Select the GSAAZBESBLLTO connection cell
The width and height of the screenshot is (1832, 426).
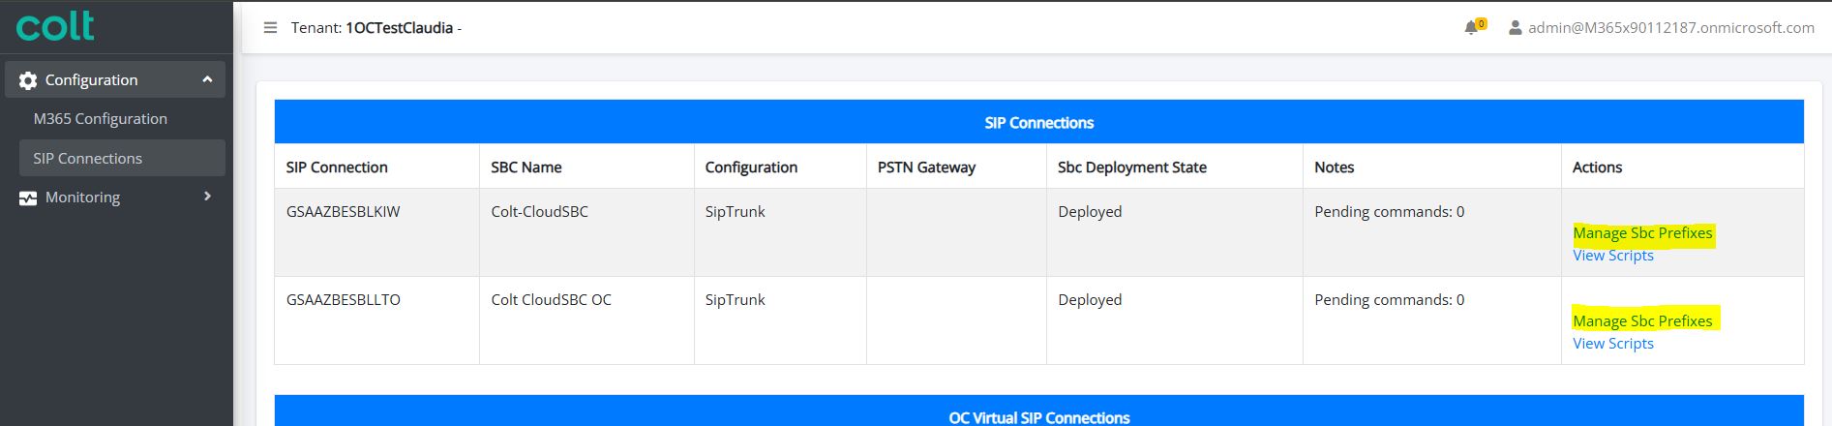(x=376, y=320)
